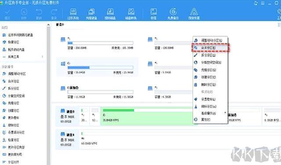Viewport: 281px width, 165px height.
Task: Click the usage bar of the C: partition card
Action: point(100,68)
